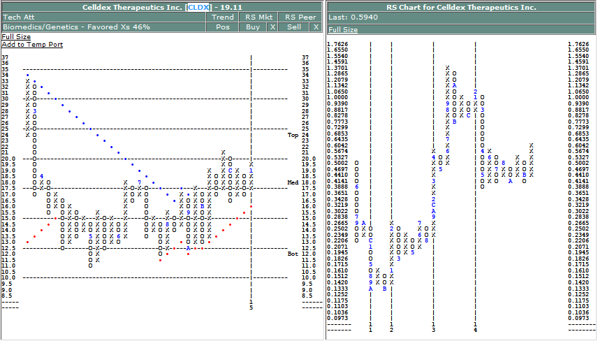Click the Top label on price chart

tap(293, 135)
